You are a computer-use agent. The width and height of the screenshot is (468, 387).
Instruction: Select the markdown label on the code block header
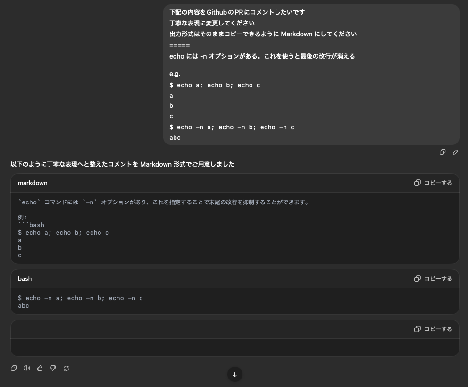click(x=33, y=183)
